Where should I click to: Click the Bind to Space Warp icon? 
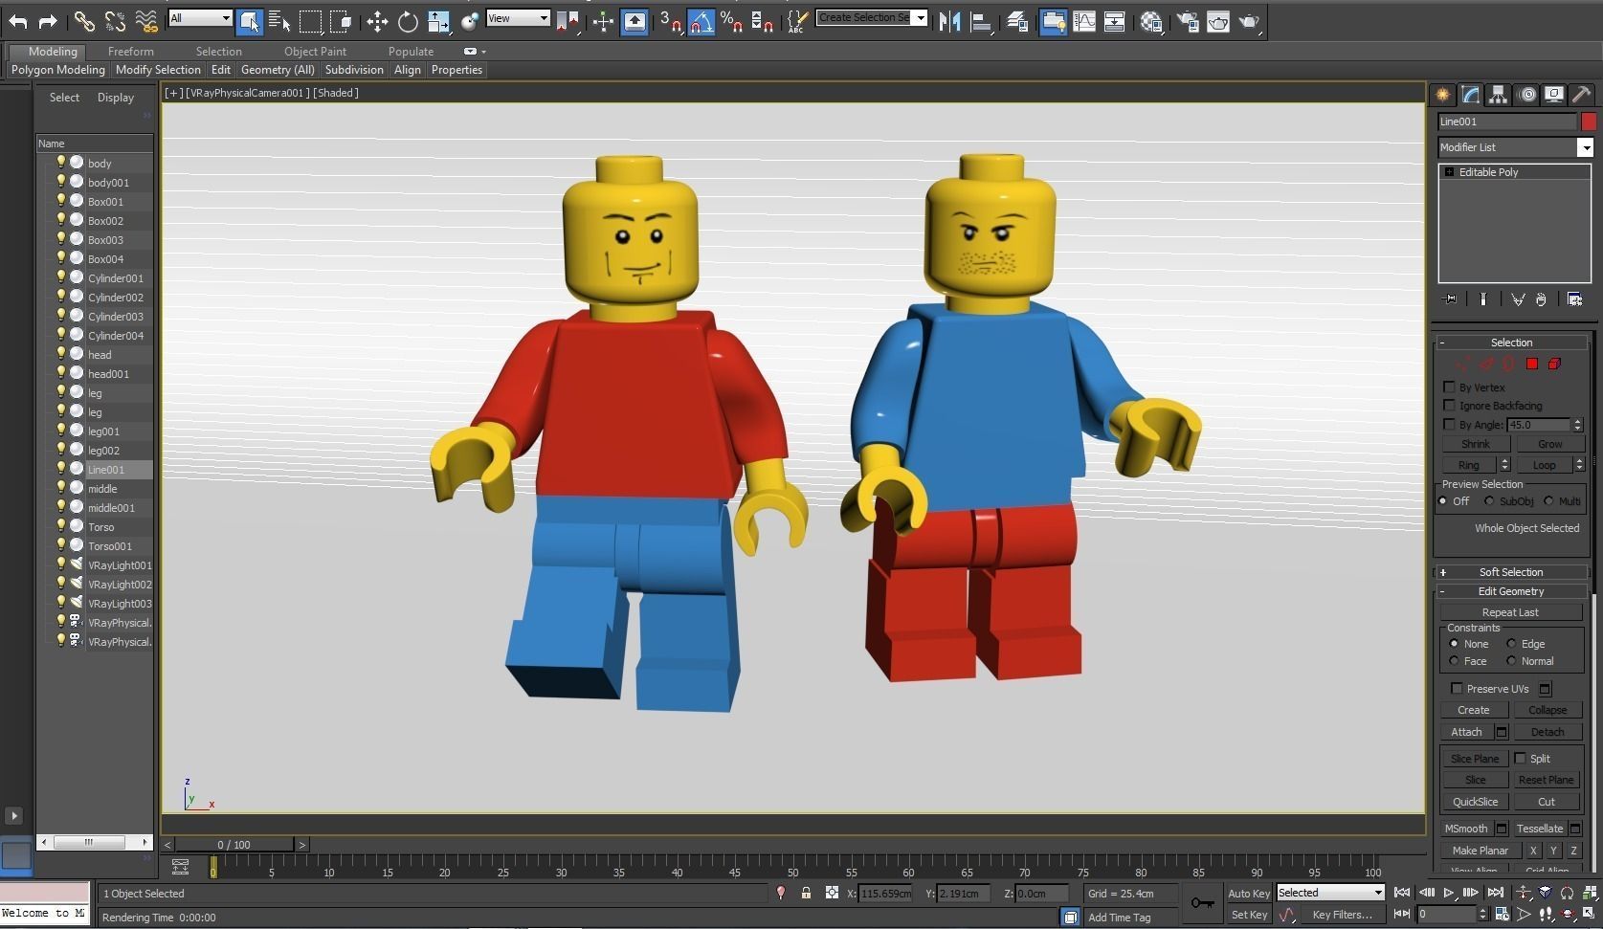(145, 21)
